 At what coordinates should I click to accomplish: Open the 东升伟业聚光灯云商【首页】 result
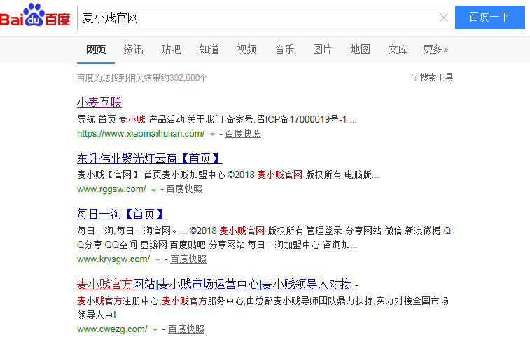tap(149, 158)
